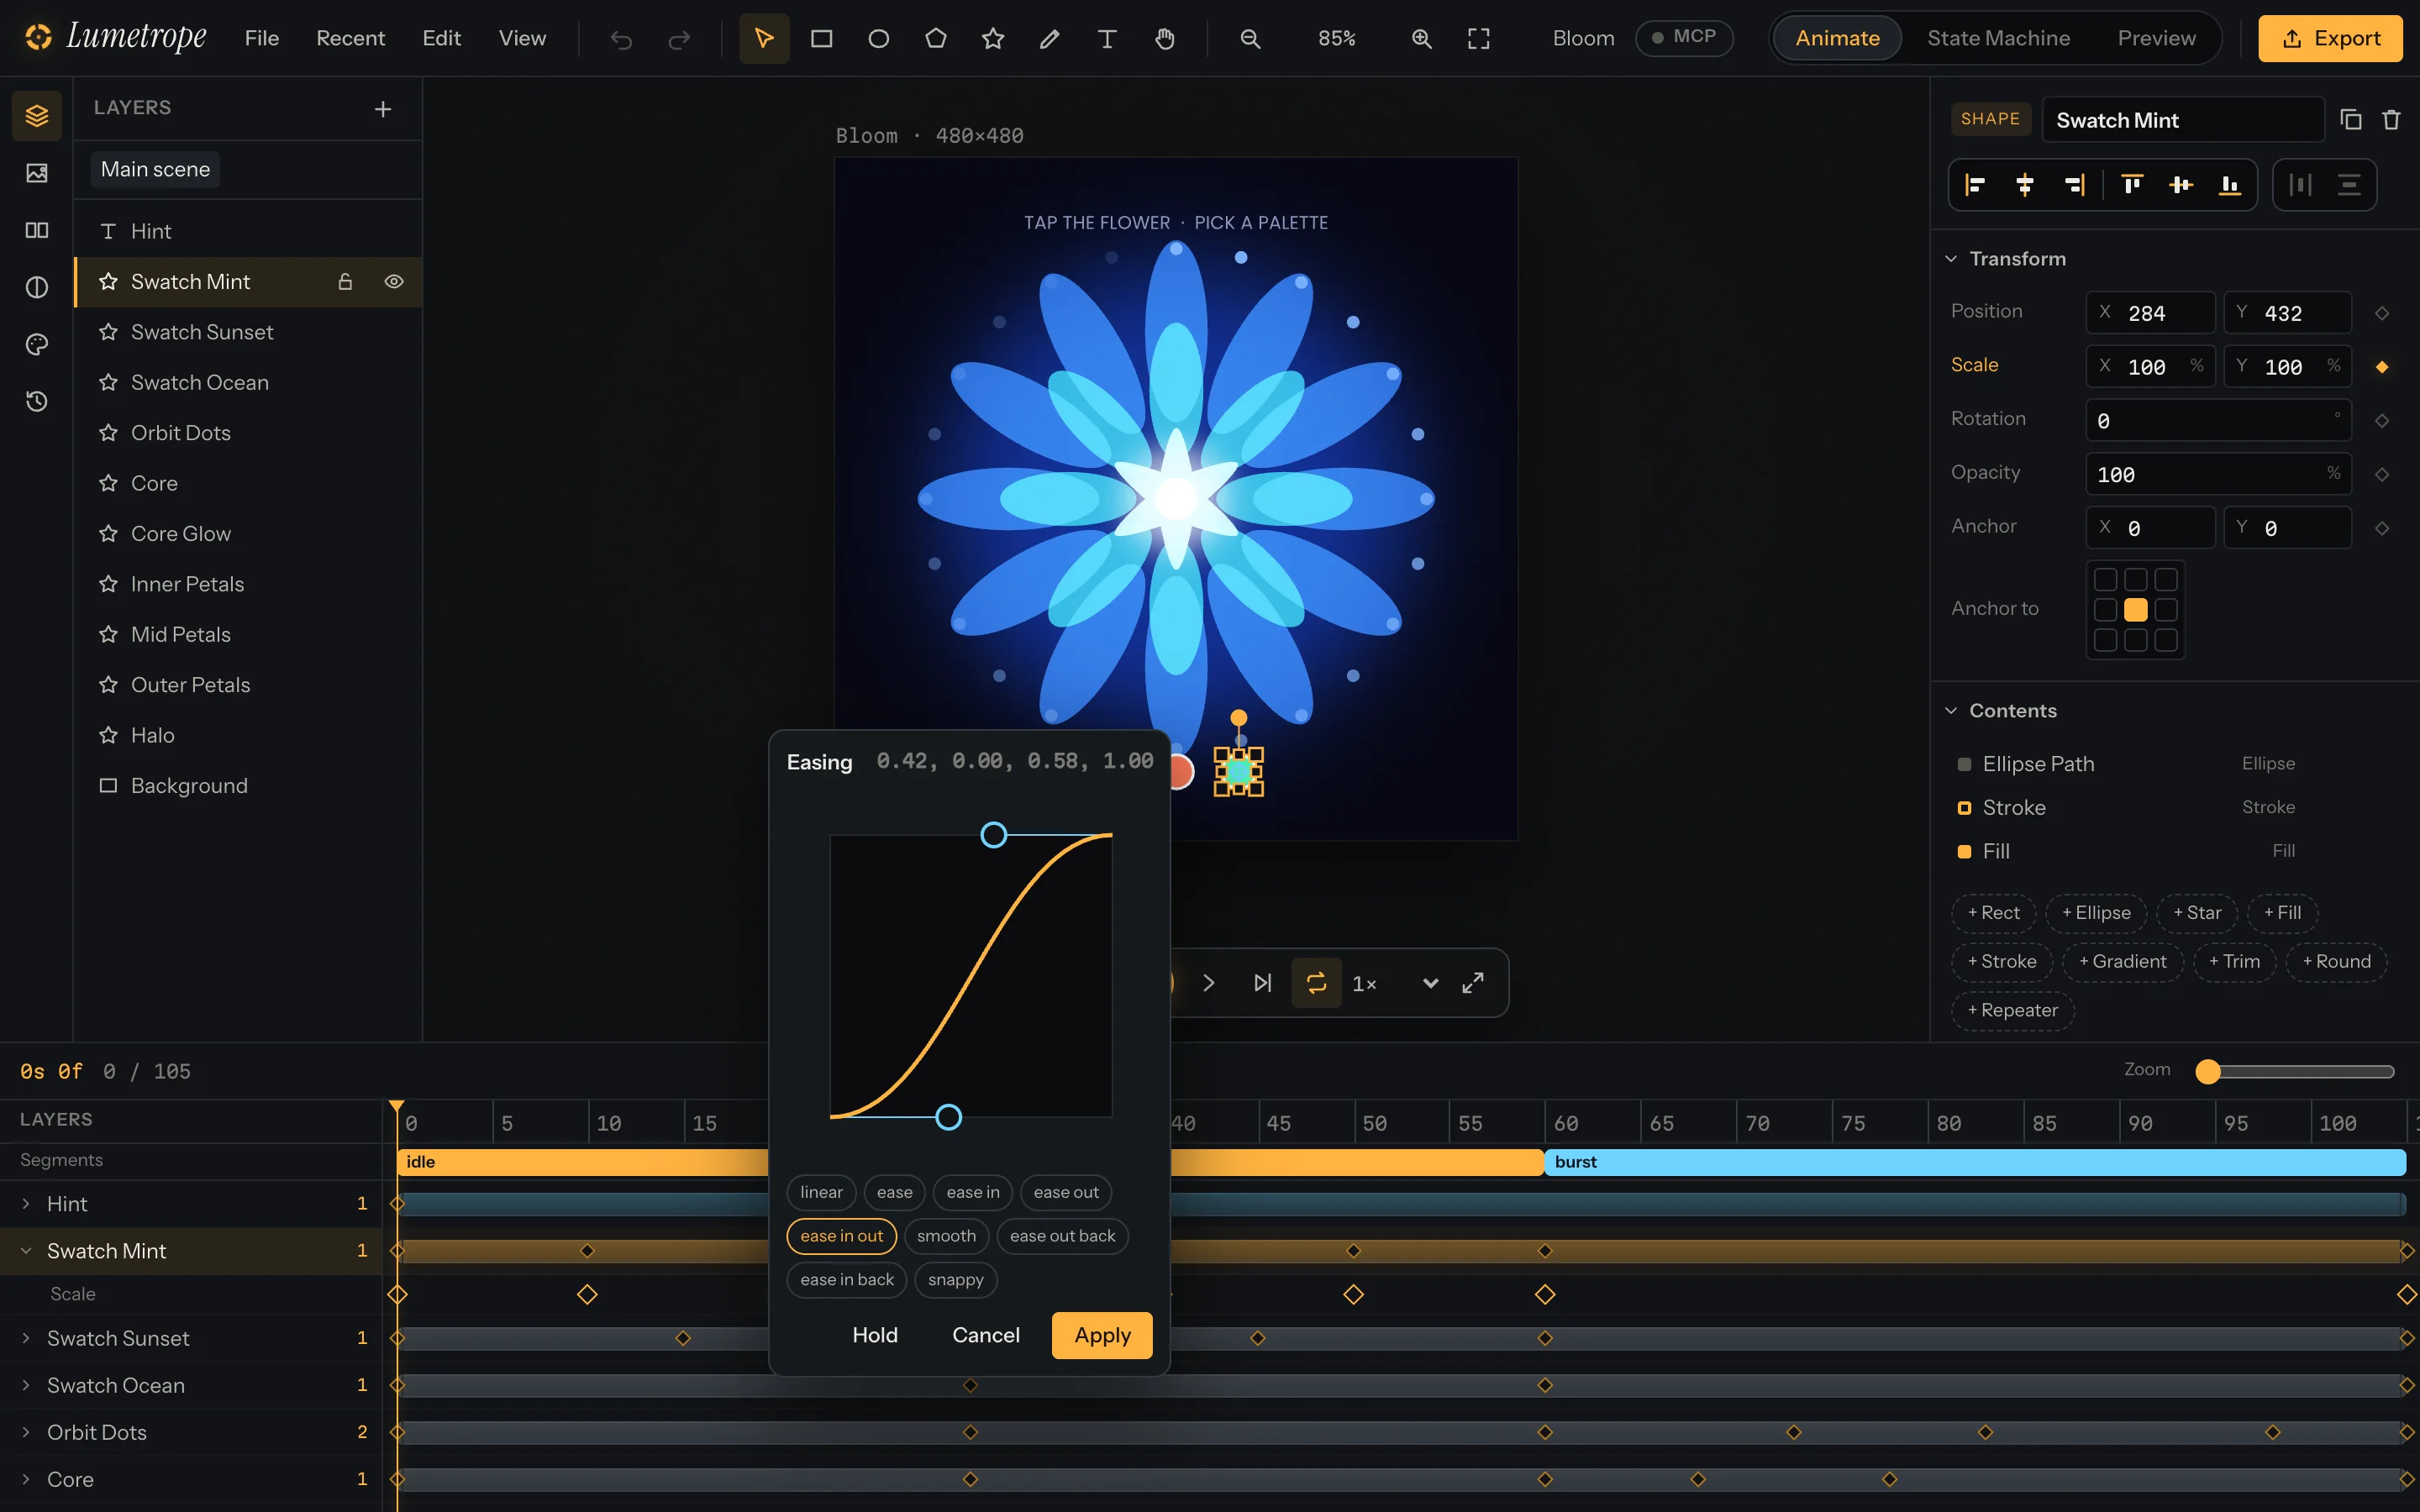2420x1512 pixels.
Task: Add a new layer with plus icon
Action: 382,108
